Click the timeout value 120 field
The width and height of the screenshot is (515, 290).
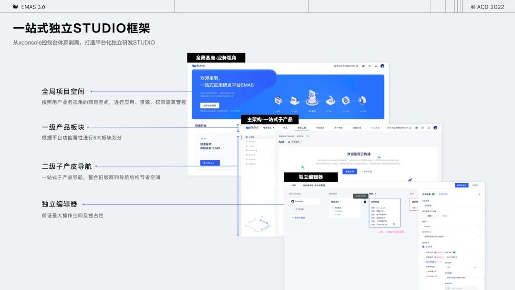pyautogui.click(x=461, y=267)
